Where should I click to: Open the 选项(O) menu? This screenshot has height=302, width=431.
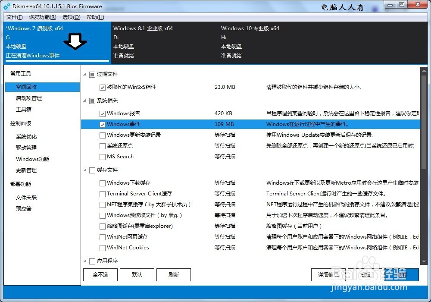point(71,17)
